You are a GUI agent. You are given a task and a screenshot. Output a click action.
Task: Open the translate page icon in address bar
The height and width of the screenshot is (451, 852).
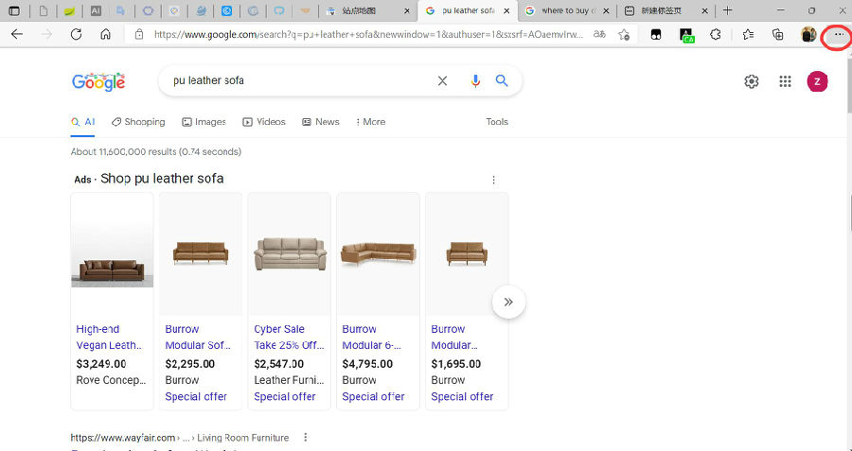tap(599, 34)
